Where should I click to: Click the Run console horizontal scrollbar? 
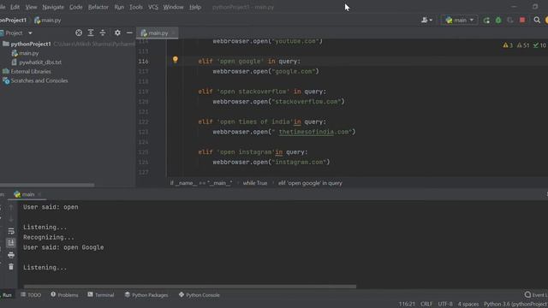click(x=190, y=287)
